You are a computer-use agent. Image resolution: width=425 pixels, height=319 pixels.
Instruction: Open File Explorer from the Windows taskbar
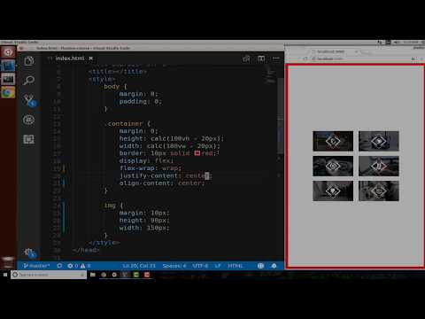click(93, 275)
